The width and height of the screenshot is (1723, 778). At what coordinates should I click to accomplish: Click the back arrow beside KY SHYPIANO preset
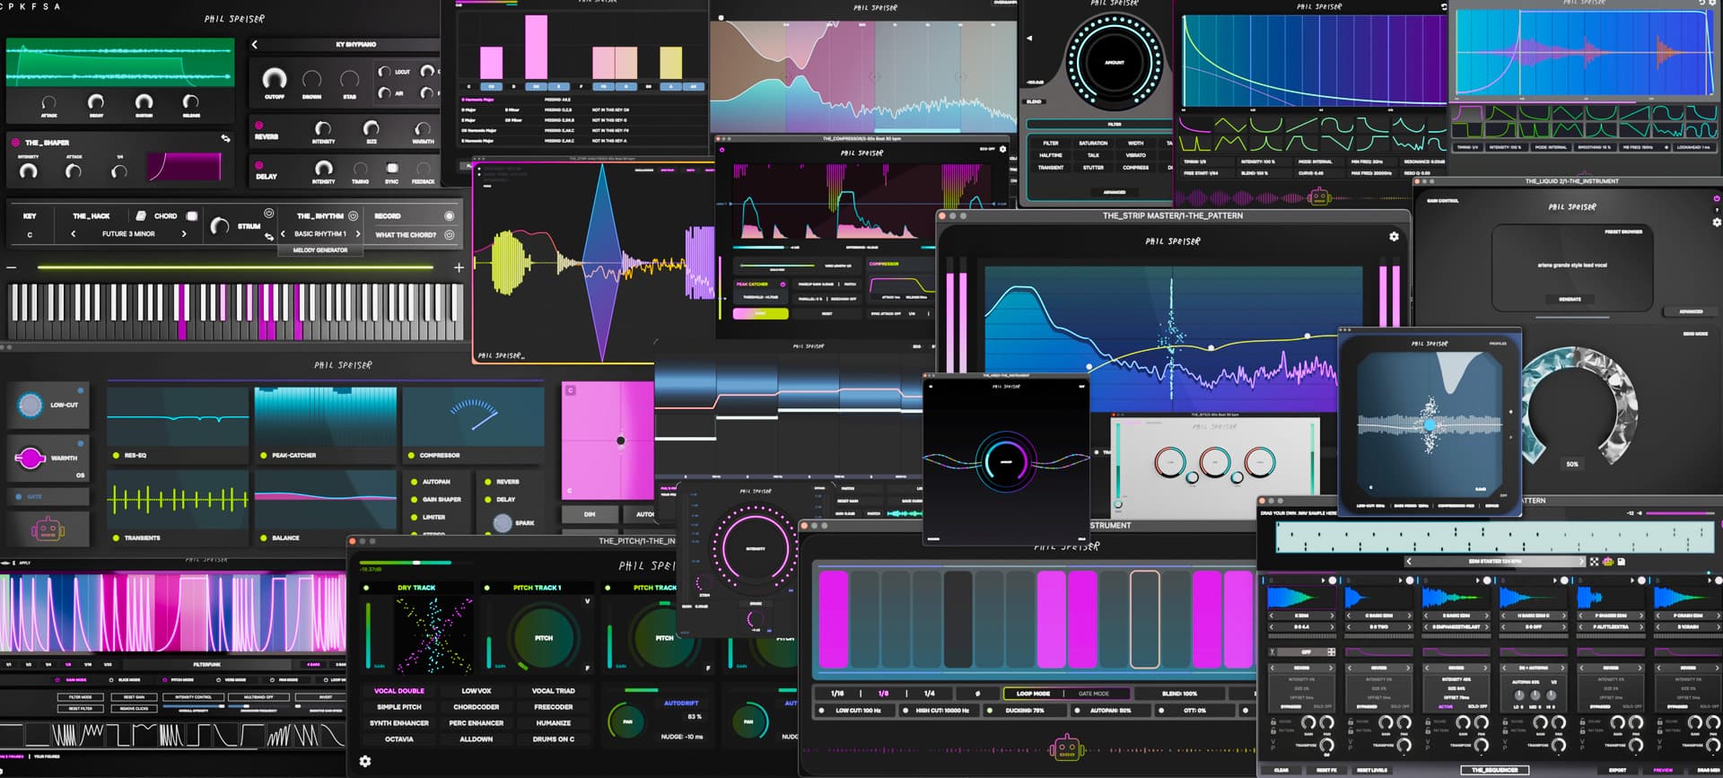(255, 44)
